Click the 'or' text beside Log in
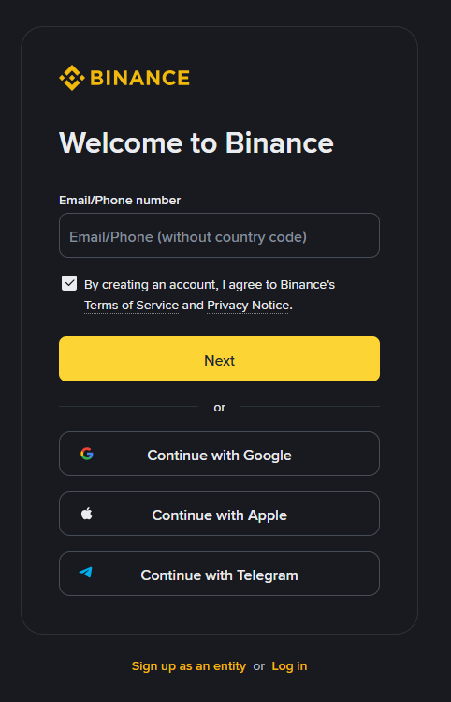This screenshot has height=702, width=451. [x=259, y=666]
